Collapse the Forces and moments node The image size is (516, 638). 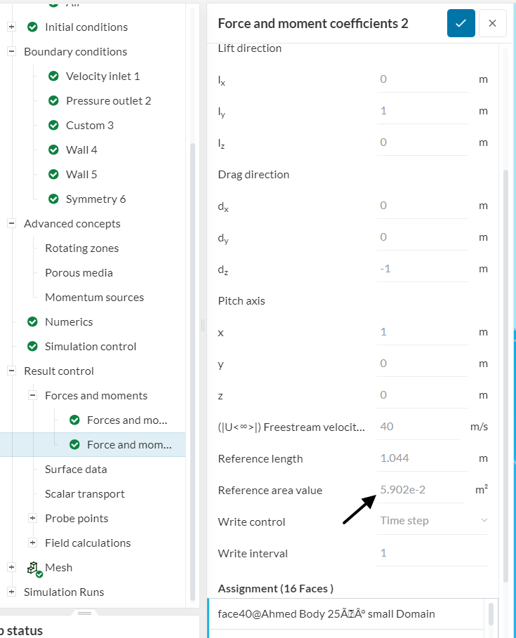32,396
